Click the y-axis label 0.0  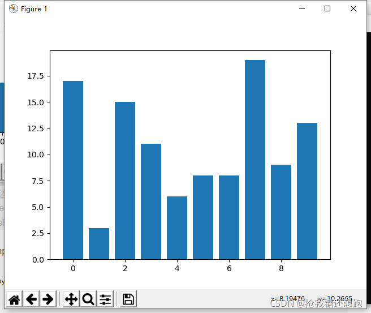pyautogui.click(x=38, y=260)
